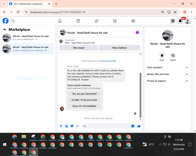Image resolution: width=196 pixels, height=156 pixels.
Task: Choose a sticker icon in composer
Action: click(x=72, y=126)
